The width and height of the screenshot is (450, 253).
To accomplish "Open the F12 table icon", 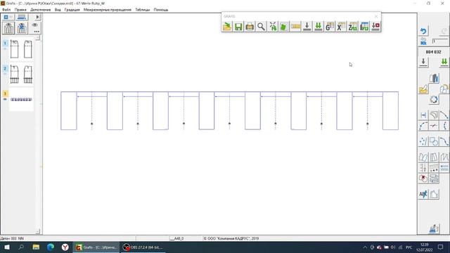I will pyautogui.click(x=364, y=27).
